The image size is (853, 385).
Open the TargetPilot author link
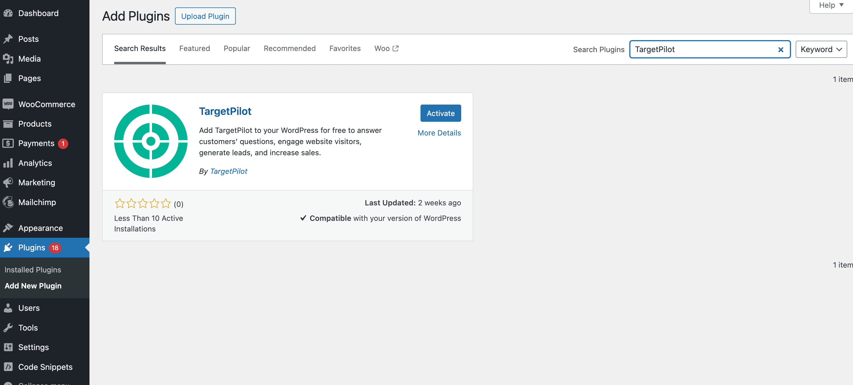click(229, 171)
